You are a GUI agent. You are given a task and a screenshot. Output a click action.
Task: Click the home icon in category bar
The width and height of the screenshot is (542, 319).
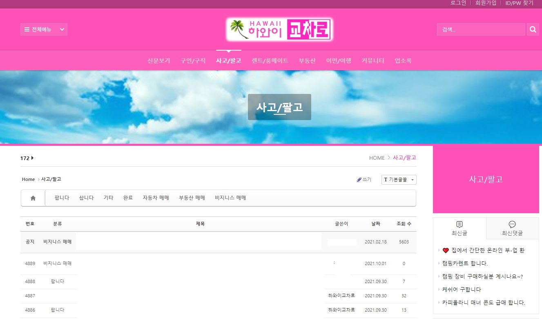[x=33, y=198]
